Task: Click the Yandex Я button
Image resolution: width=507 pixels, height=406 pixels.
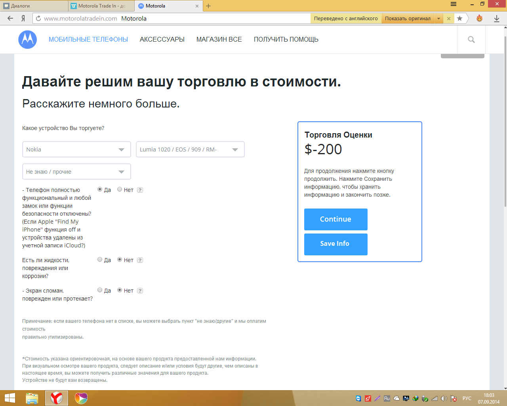Action: [23, 18]
